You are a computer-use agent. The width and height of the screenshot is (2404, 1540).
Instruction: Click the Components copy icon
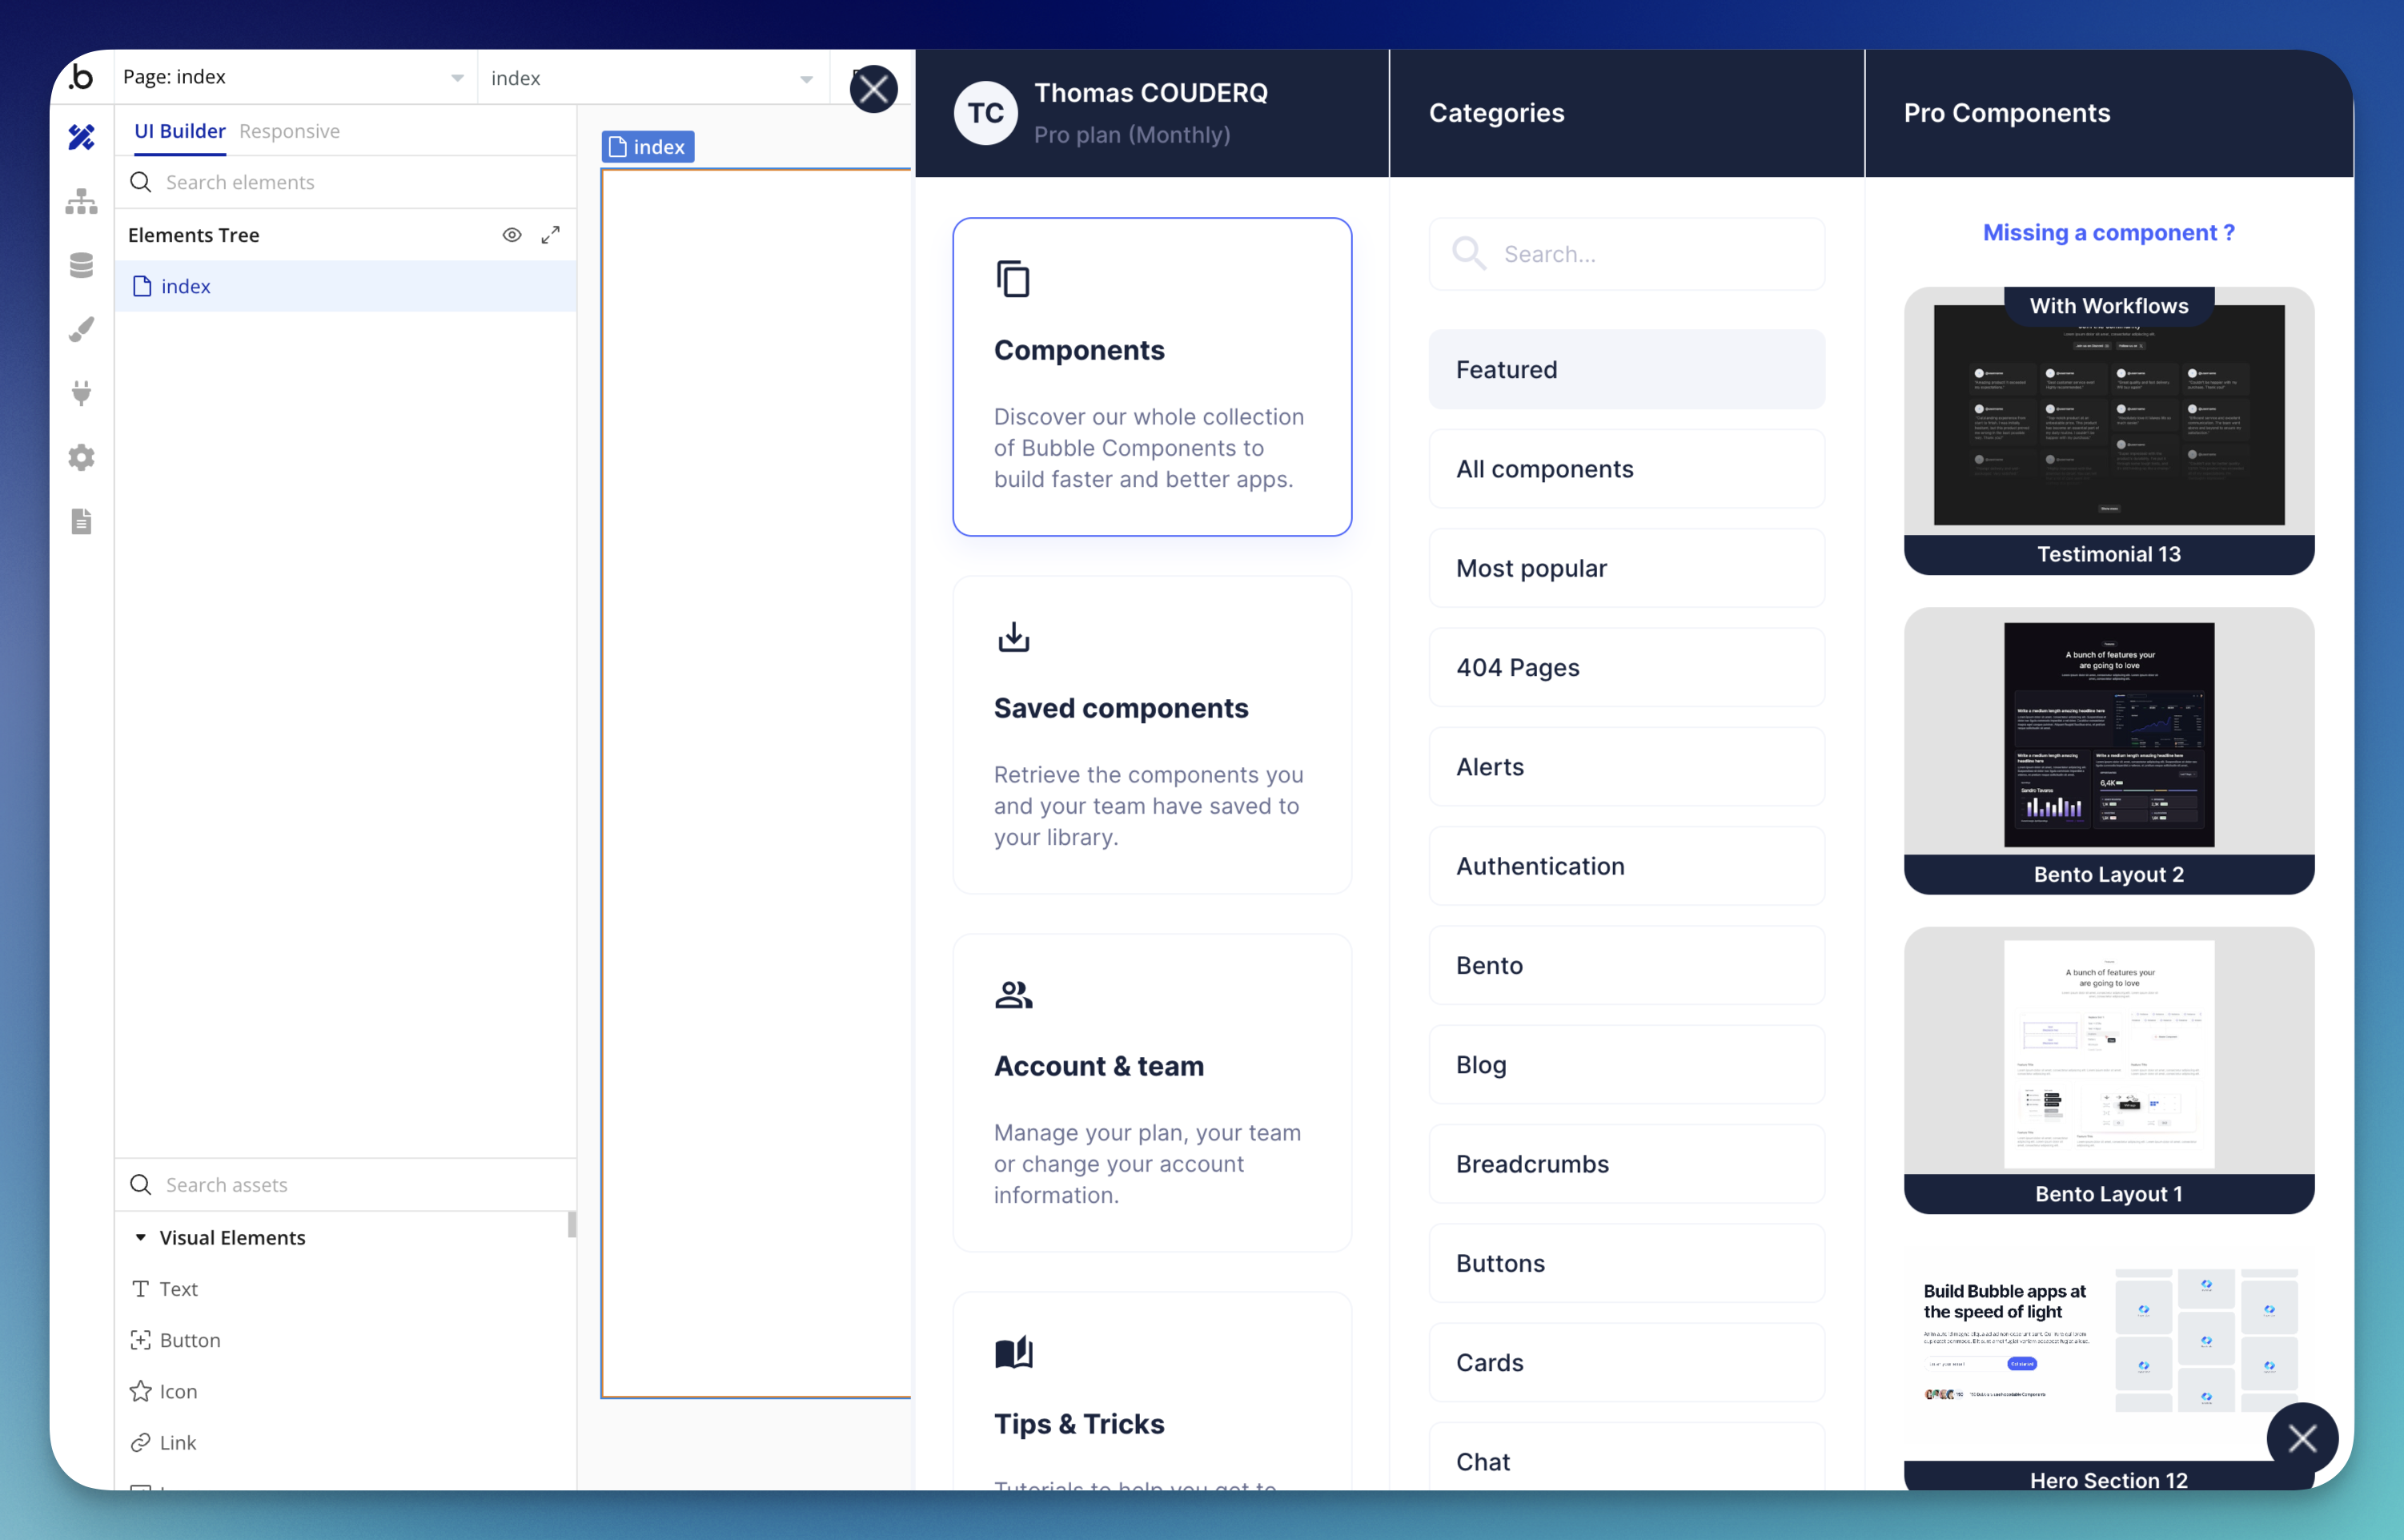tap(1013, 279)
